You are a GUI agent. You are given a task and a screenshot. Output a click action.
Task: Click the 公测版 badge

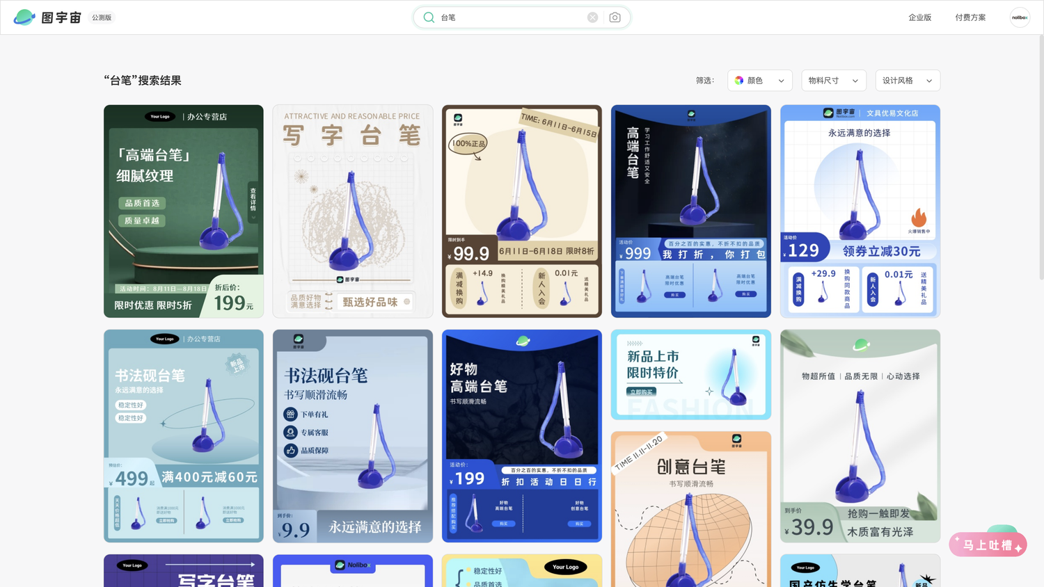click(102, 17)
